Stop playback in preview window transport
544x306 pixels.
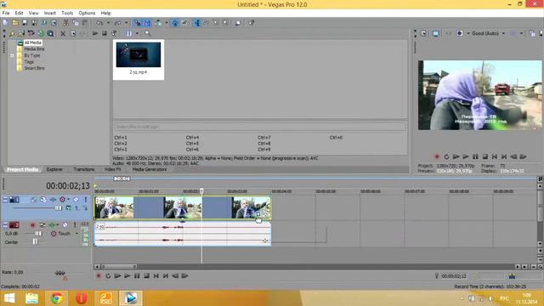tap(485, 156)
